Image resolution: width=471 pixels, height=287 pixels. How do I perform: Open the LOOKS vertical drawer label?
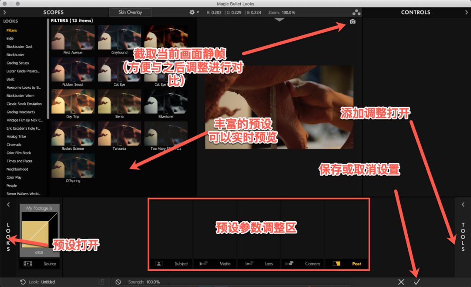coord(8,237)
